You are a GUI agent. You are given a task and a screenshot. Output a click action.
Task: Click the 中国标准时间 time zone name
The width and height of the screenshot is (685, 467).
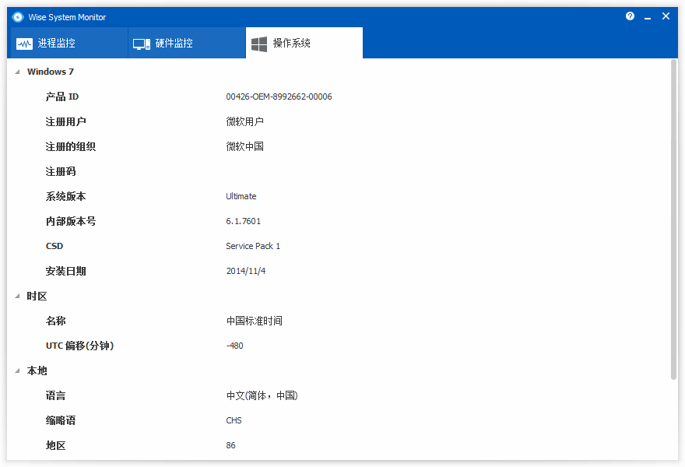[252, 321]
